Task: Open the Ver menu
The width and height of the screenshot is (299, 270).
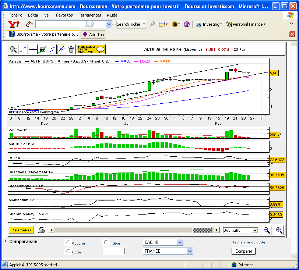Action: (x=47, y=15)
